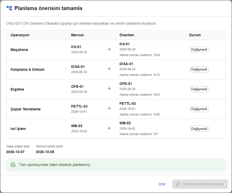Click the arrow icon in Ergitme row

[x=109, y=89]
